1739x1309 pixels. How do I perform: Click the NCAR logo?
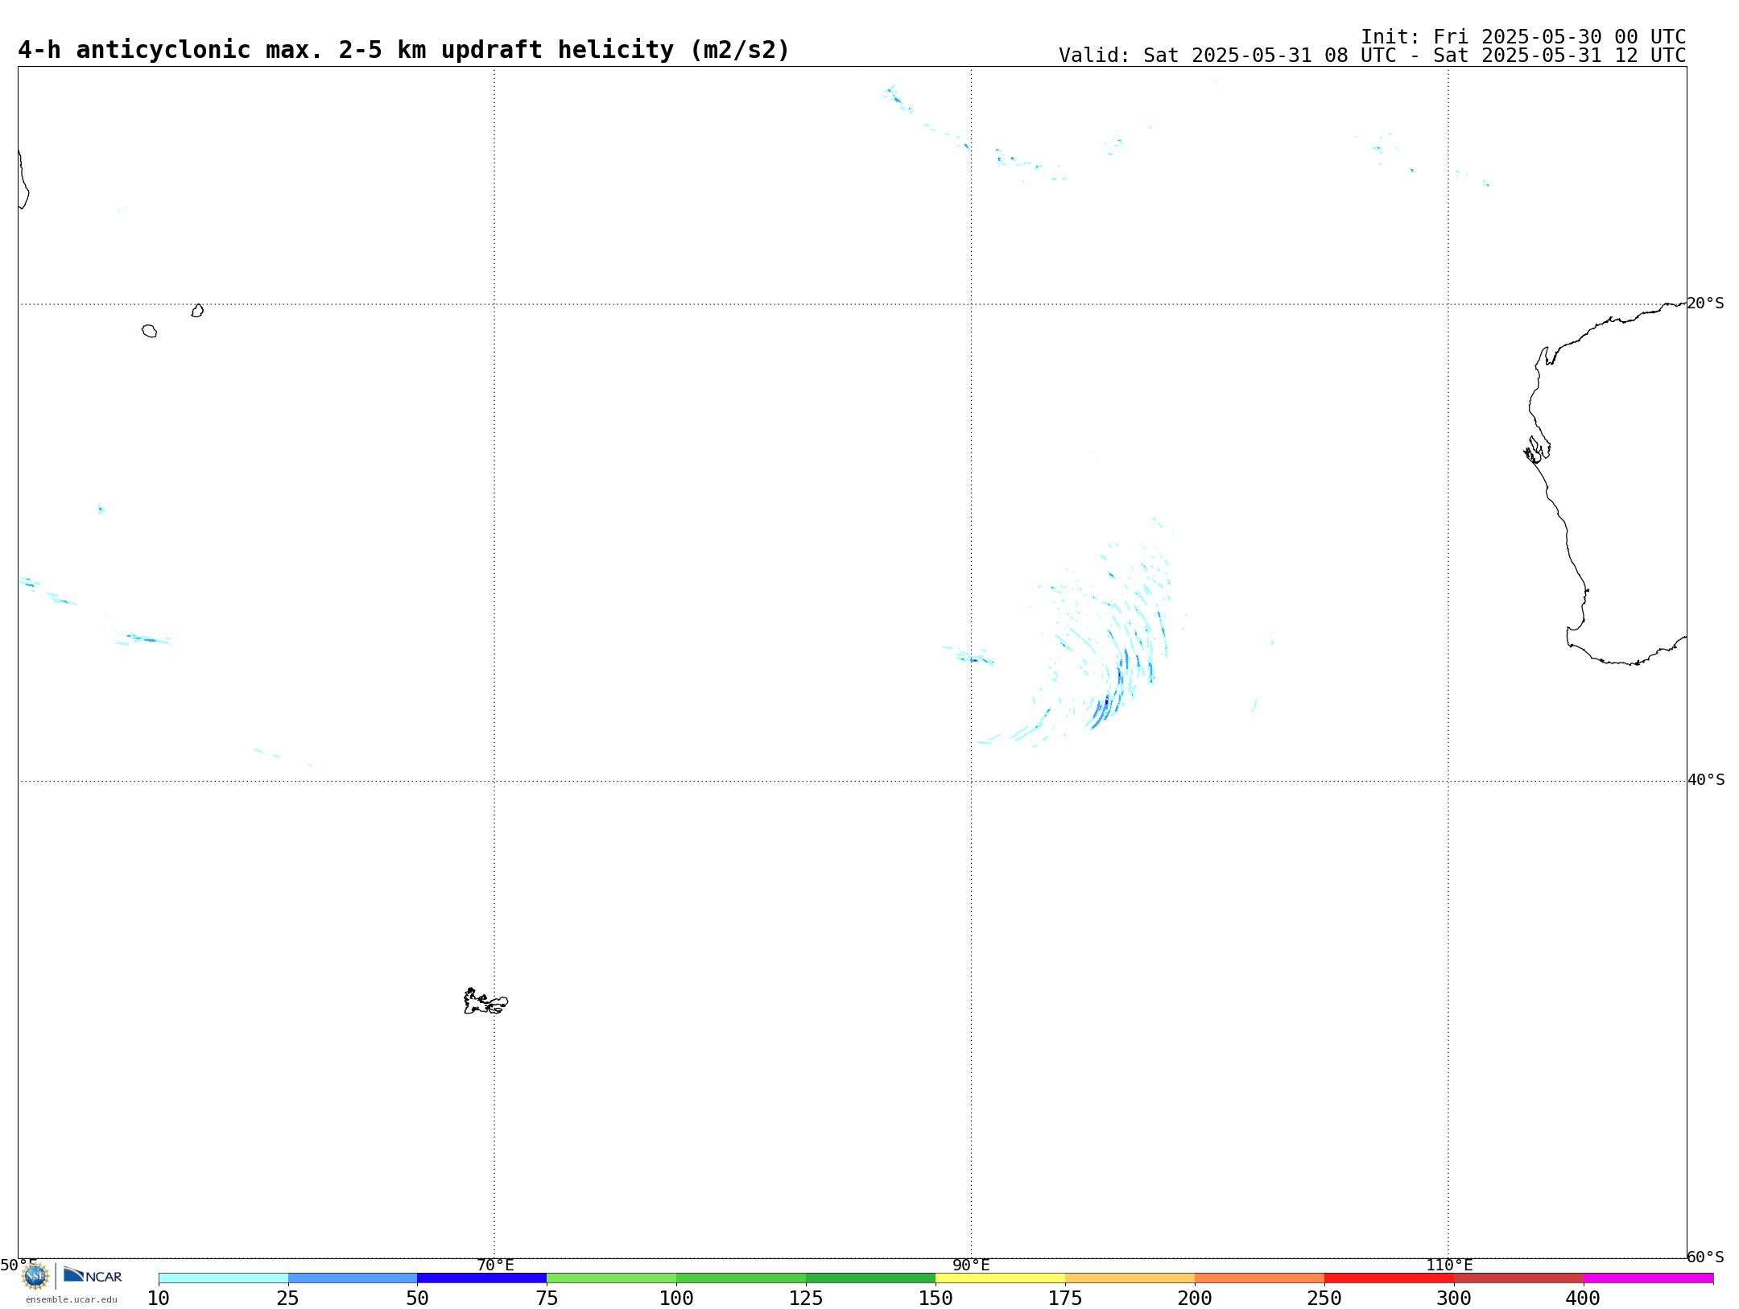[x=93, y=1275]
